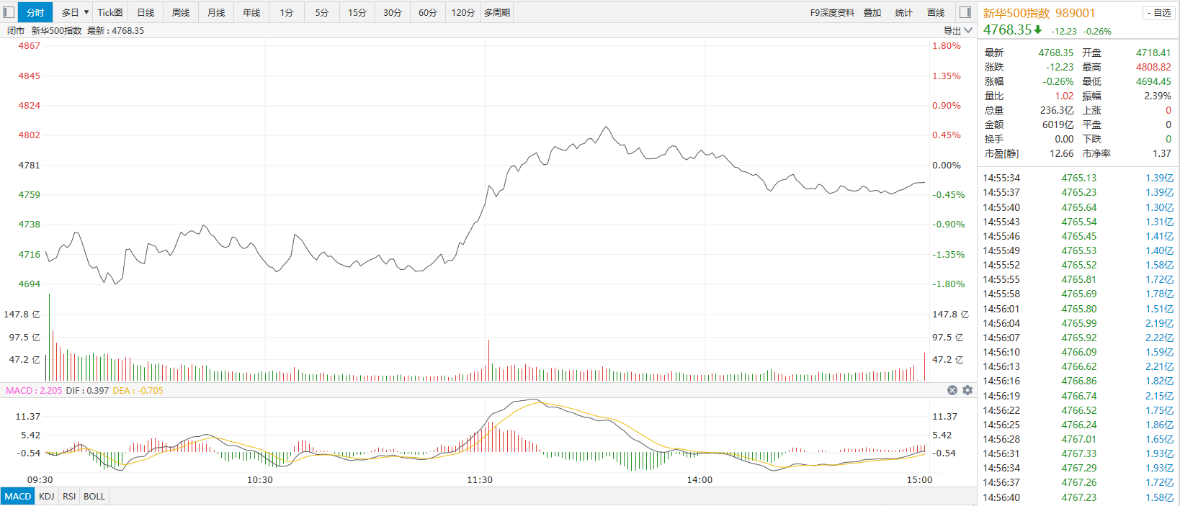1180x506 pixels.
Task: Click the total amount 6019亿 value
Action: tap(1058, 125)
